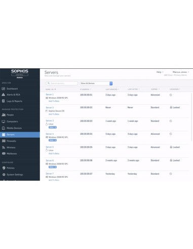Viewport: 193px width, 249px height.
Task: Click the Locked padlock icon for Server 6
Action: (171, 160)
